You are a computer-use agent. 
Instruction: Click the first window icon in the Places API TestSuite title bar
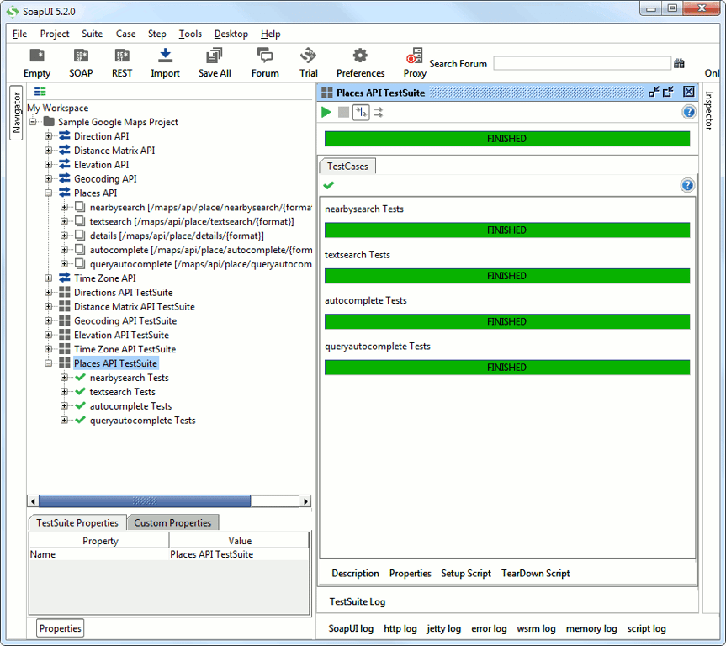click(x=654, y=92)
